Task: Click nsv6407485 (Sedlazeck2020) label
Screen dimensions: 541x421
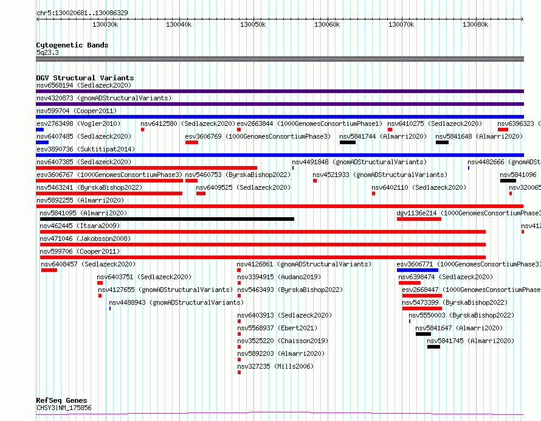Action: point(84,136)
